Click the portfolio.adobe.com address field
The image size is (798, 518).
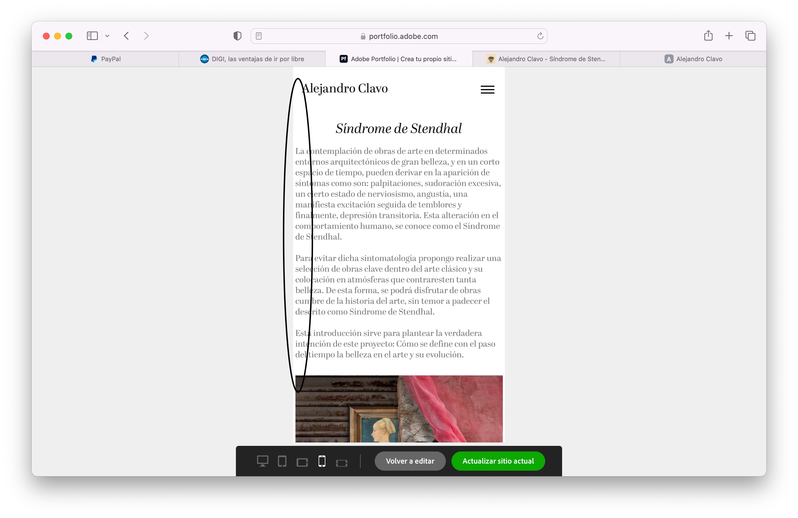399,36
